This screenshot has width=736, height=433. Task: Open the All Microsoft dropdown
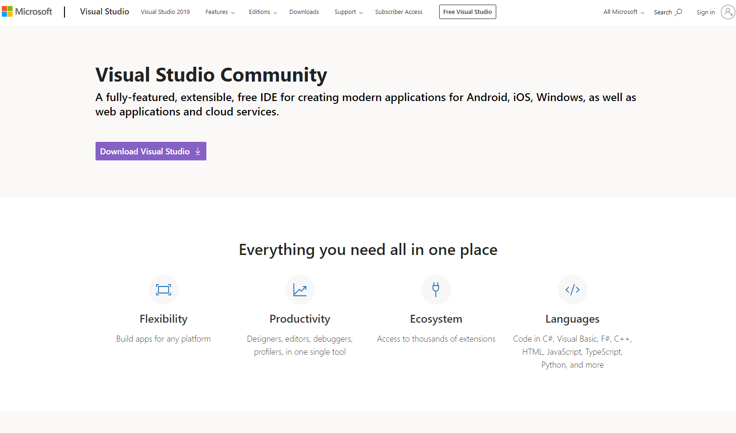click(x=624, y=12)
